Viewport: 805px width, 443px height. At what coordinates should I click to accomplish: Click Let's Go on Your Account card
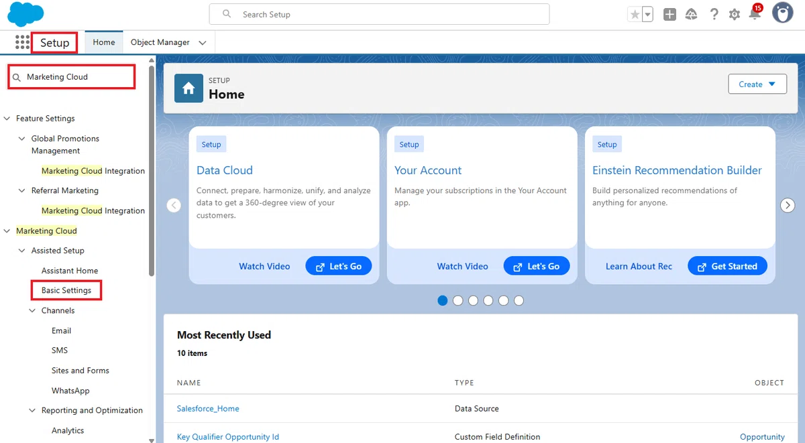pos(537,266)
